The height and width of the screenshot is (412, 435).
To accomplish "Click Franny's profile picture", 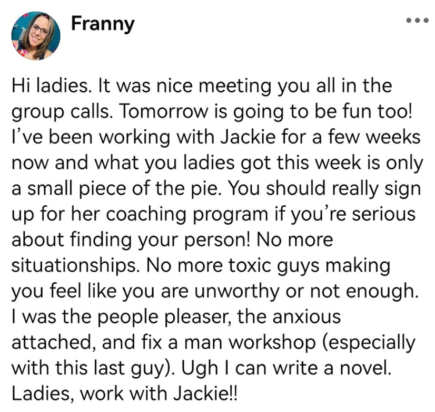I will [x=36, y=35].
